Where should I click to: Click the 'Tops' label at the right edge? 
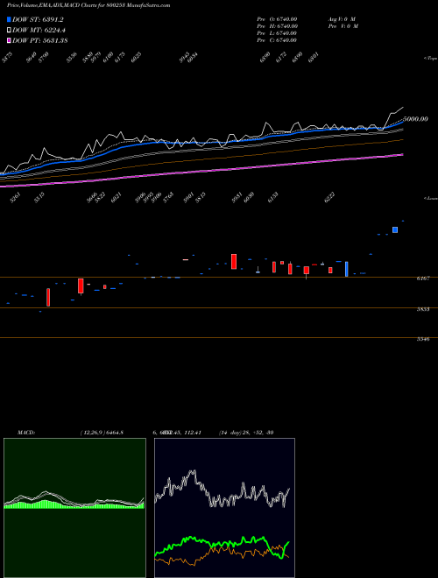pos(430,59)
